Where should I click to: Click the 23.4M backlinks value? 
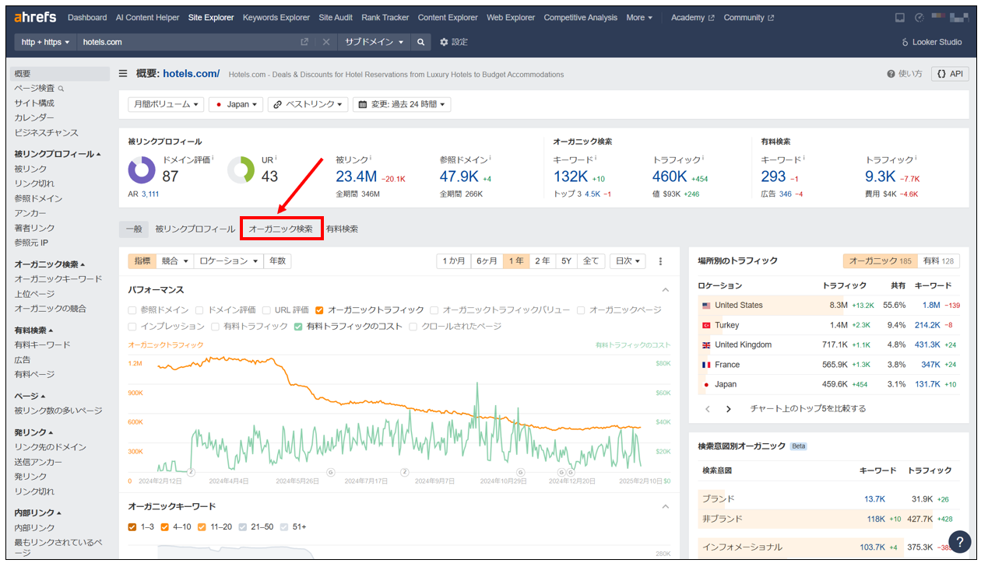point(357,176)
